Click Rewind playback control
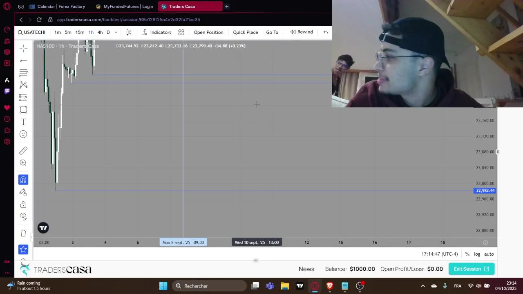The height and width of the screenshot is (294, 523). tap(302, 32)
